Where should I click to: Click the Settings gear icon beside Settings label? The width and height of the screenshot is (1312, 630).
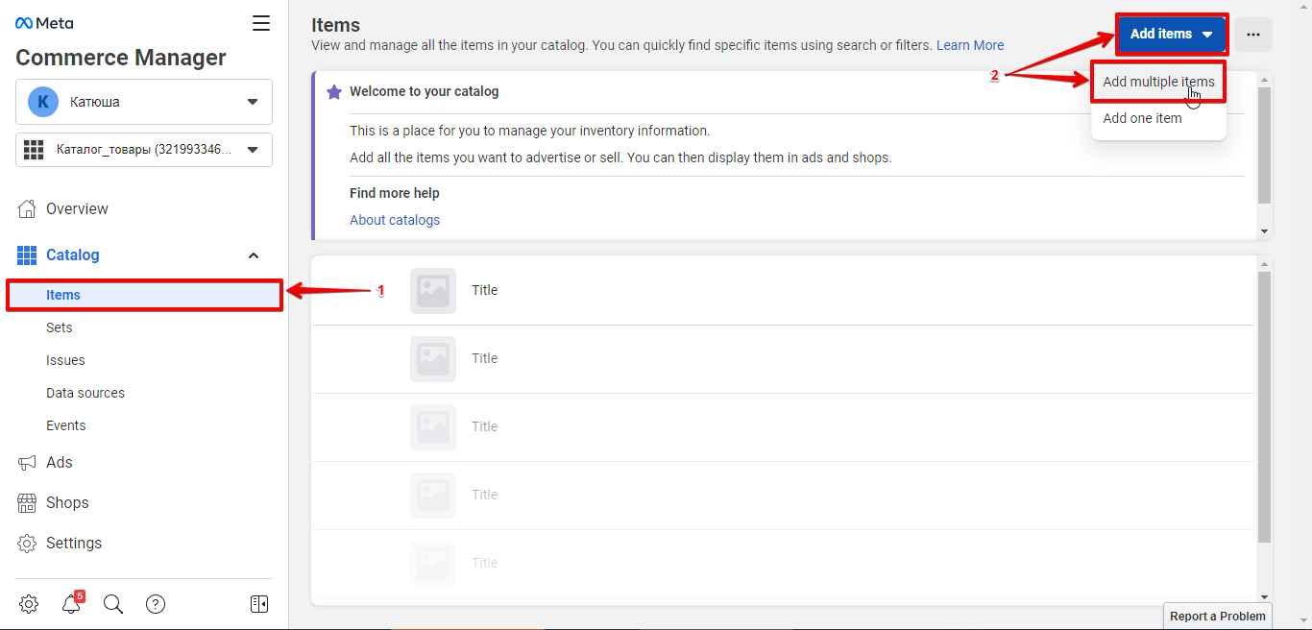27,543
